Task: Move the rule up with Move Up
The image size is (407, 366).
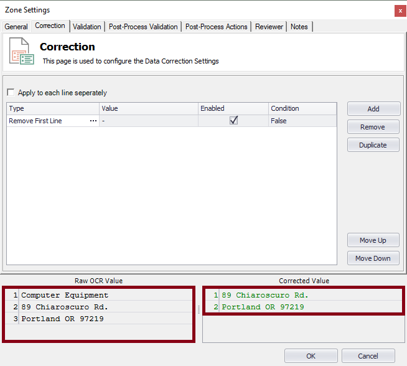Action: click(x=373, y=240)
